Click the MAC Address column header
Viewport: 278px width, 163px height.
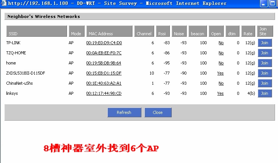tap(109, 31)
